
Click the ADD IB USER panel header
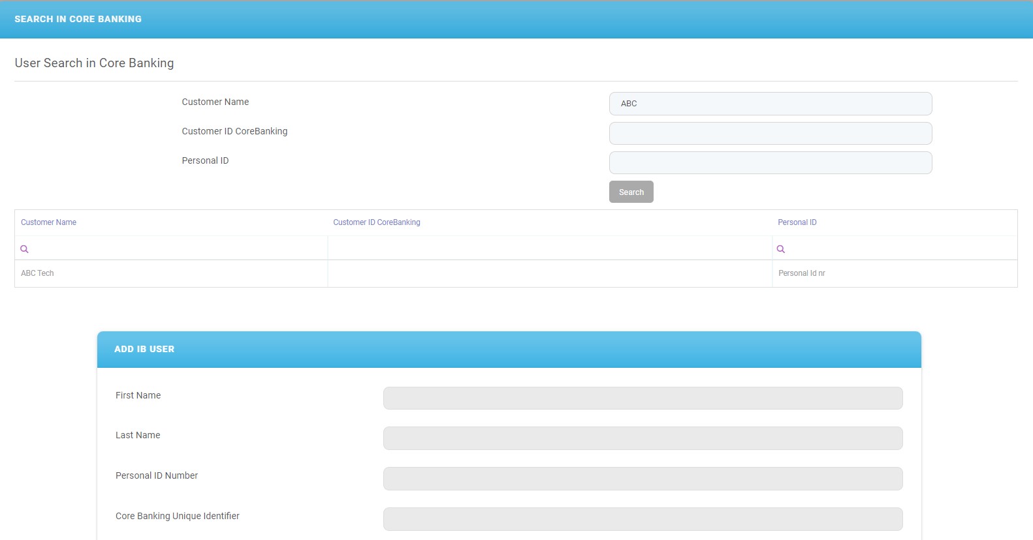click(x=144, y=349)
